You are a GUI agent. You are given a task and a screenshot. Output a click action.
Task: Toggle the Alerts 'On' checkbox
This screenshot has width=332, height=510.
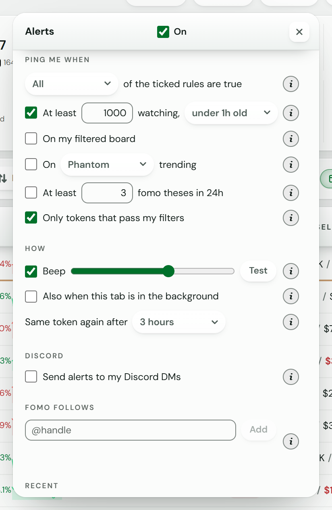tap(163, 32)
